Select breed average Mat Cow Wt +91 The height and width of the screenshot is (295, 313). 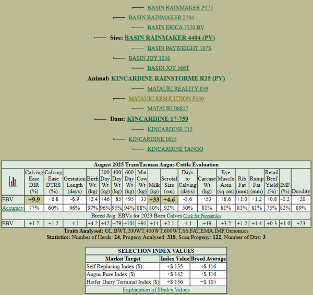coord(142,224)
